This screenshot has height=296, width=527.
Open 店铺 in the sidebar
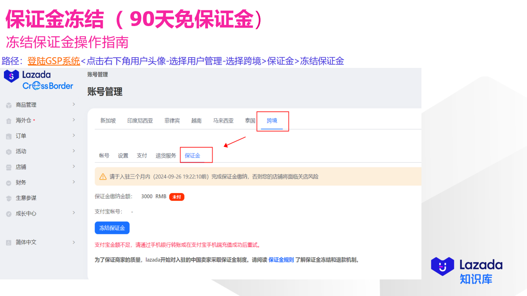tap(21, 167)
